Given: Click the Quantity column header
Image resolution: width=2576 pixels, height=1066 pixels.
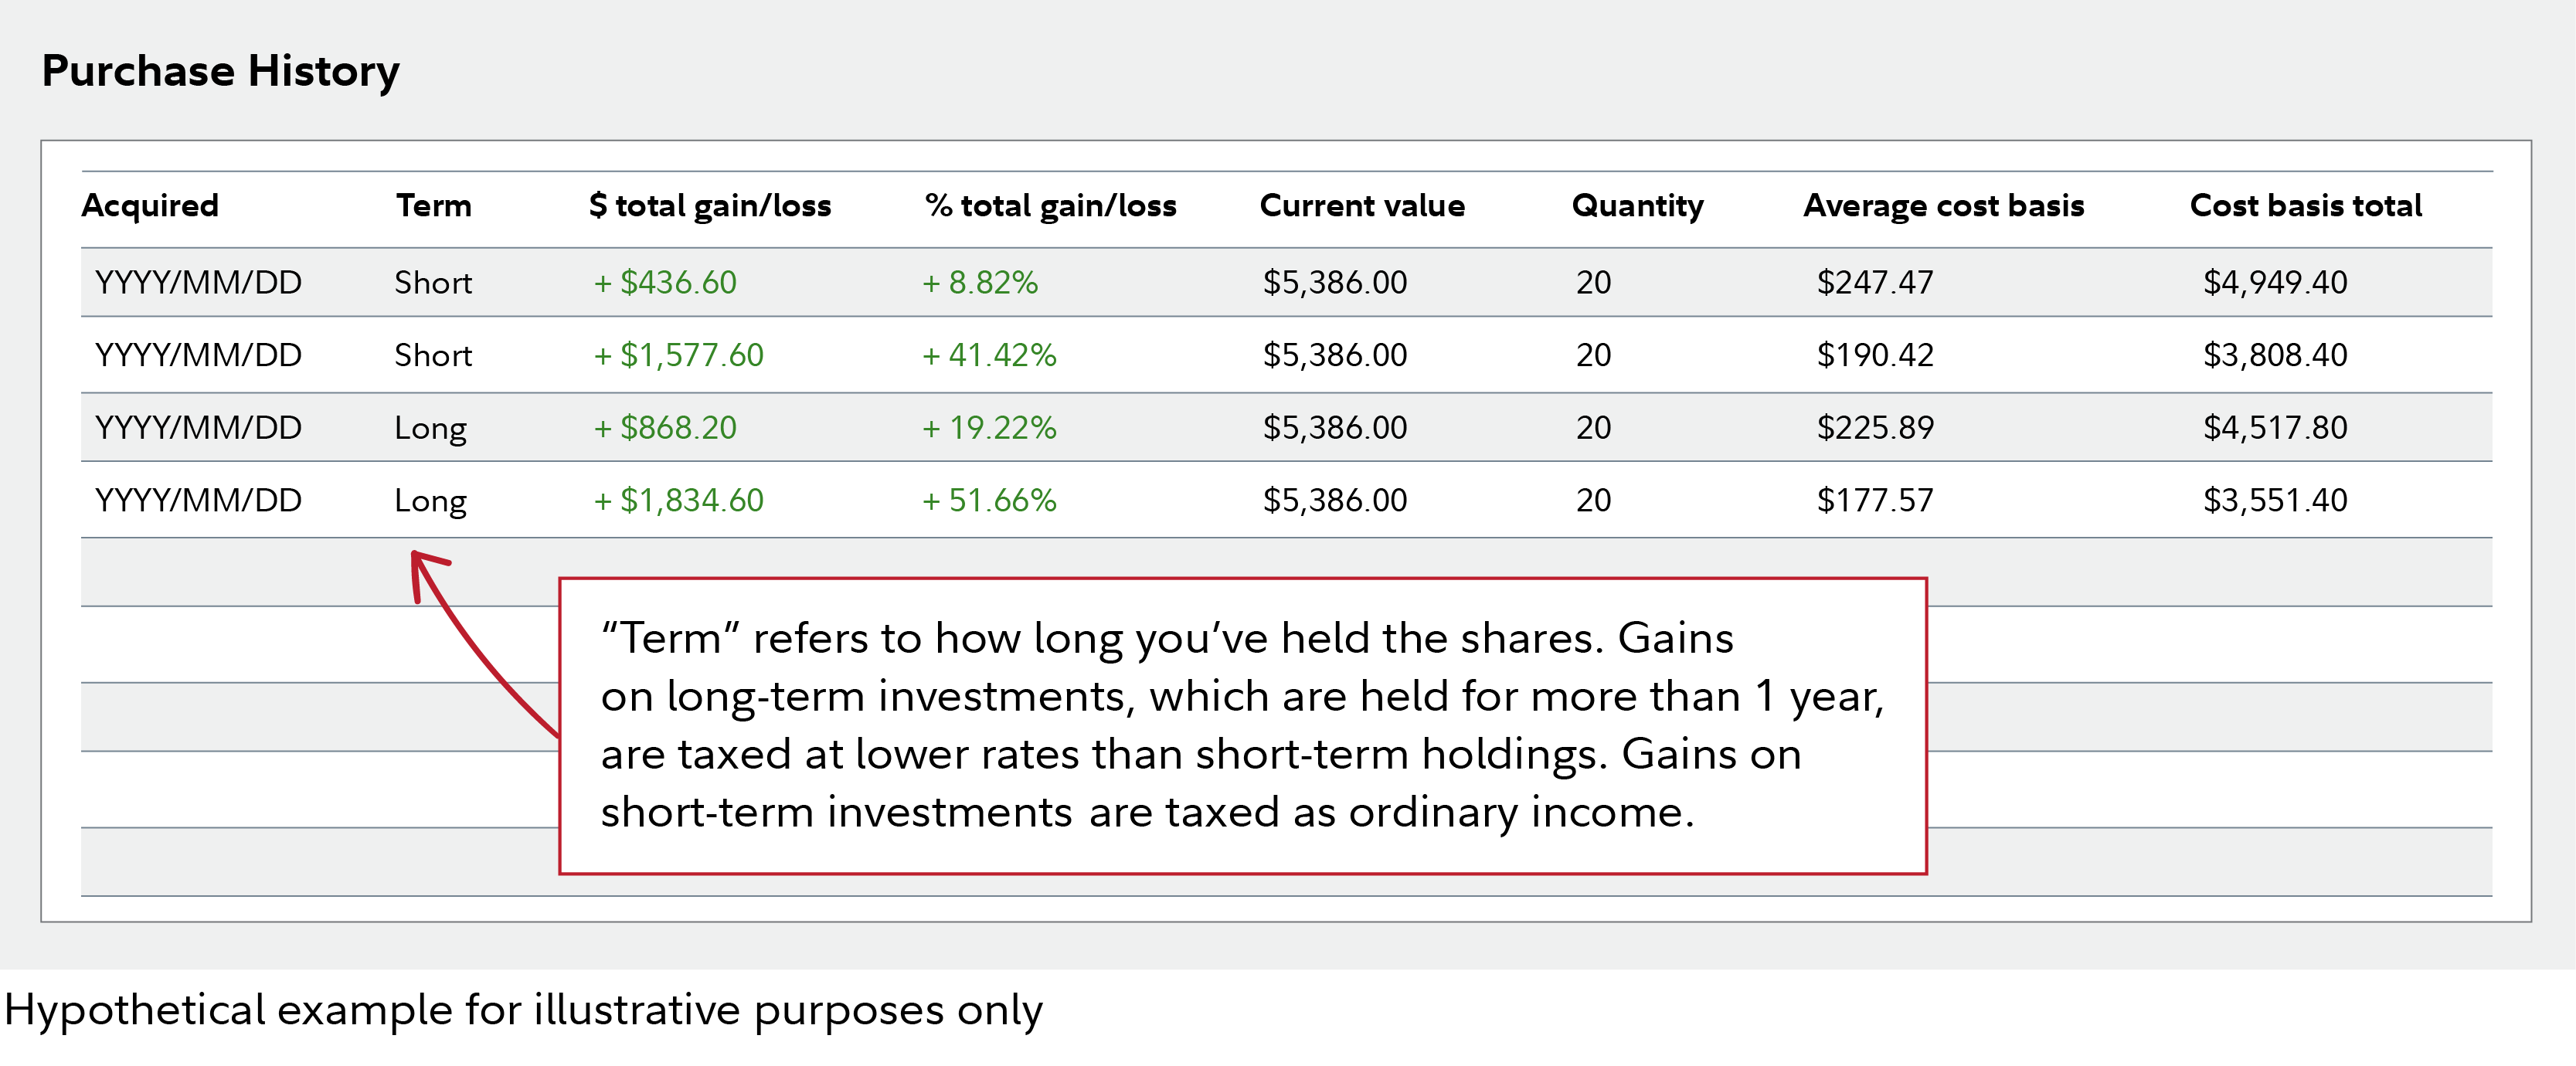Looking at the screenshot, I should [1637, 206].
